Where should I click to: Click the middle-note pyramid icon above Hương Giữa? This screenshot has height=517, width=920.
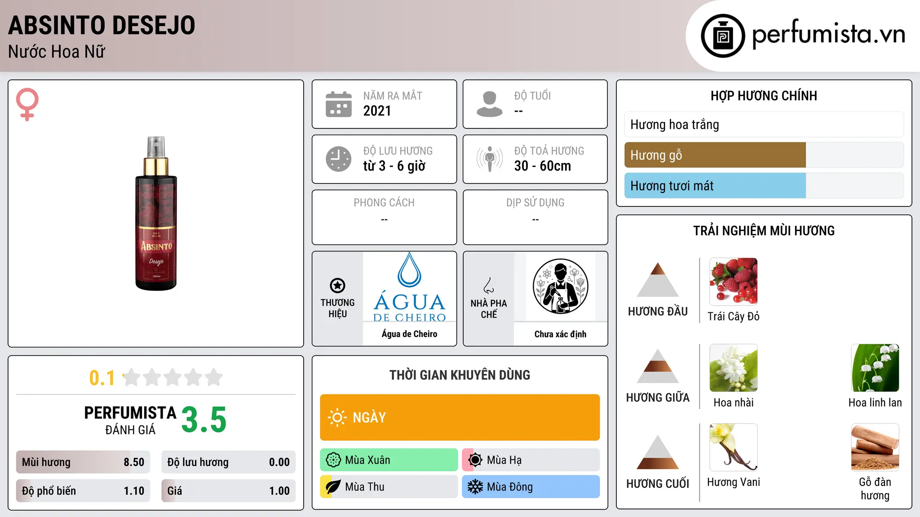tap(658, 366)
